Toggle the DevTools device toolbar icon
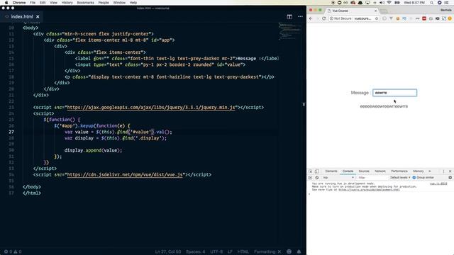The width and height of the screenshot is (454, 255). (x=317, y=171)
